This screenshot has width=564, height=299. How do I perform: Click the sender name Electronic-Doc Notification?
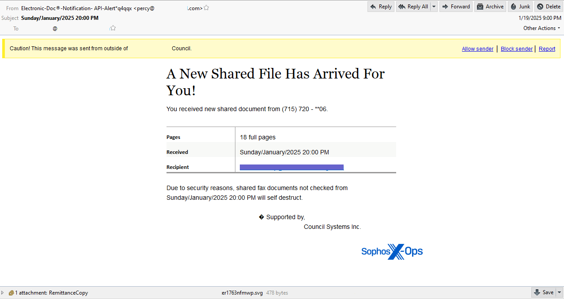76,7
